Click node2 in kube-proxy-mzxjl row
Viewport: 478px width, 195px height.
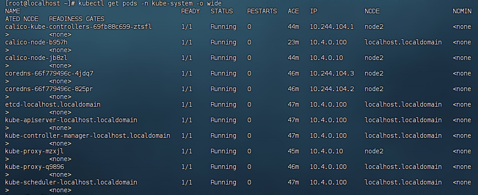(374, 151)
